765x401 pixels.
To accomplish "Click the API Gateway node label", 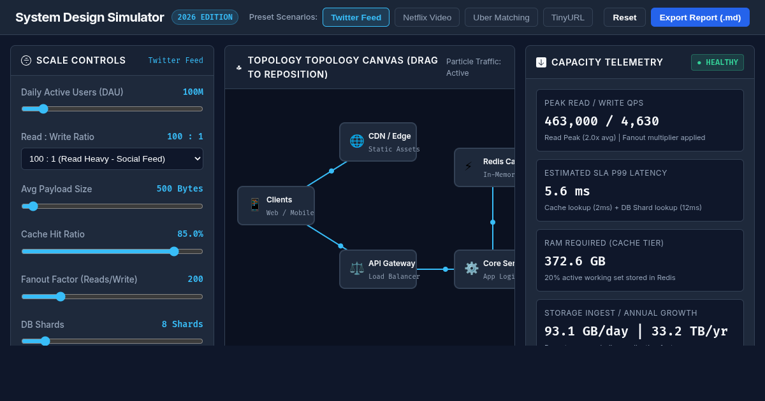I will click(391, 264).
